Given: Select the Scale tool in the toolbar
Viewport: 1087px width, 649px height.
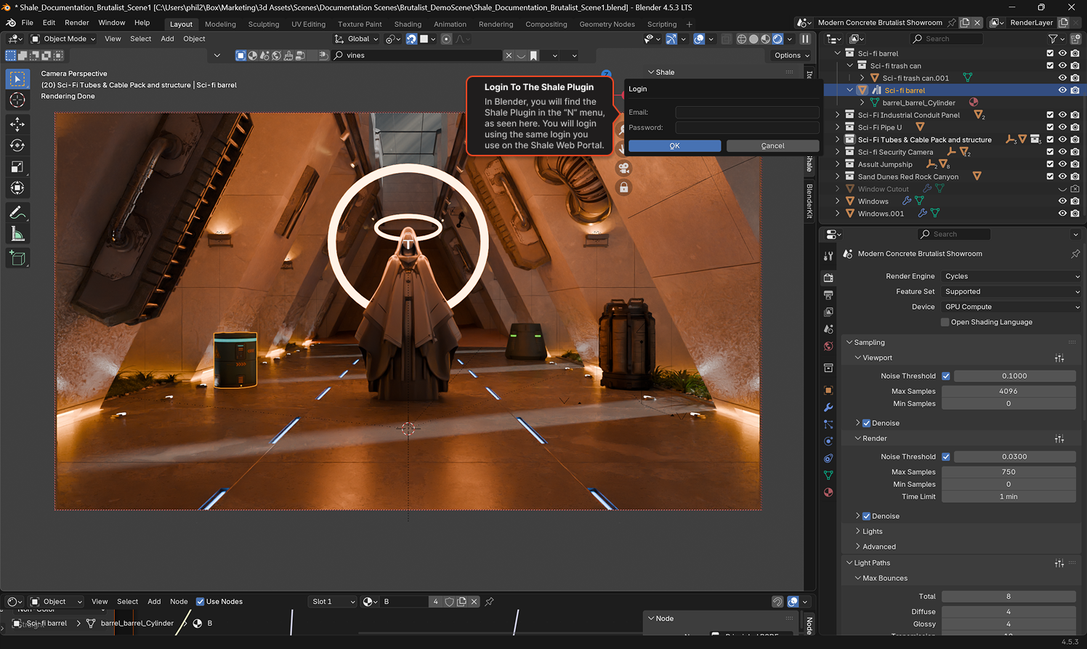Looking at the screenshot, I should pos(17,167).
